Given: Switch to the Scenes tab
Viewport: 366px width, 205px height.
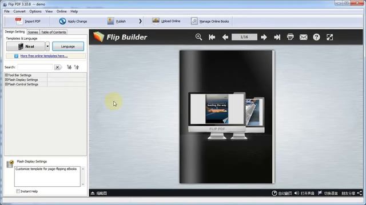Looking at the screenshot, I should coord(33,32).
